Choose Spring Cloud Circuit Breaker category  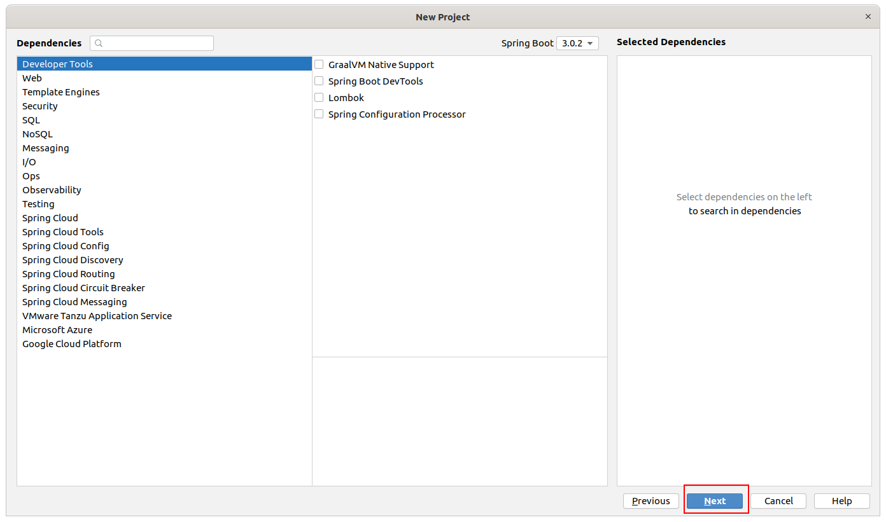click(x=83, y=288)
